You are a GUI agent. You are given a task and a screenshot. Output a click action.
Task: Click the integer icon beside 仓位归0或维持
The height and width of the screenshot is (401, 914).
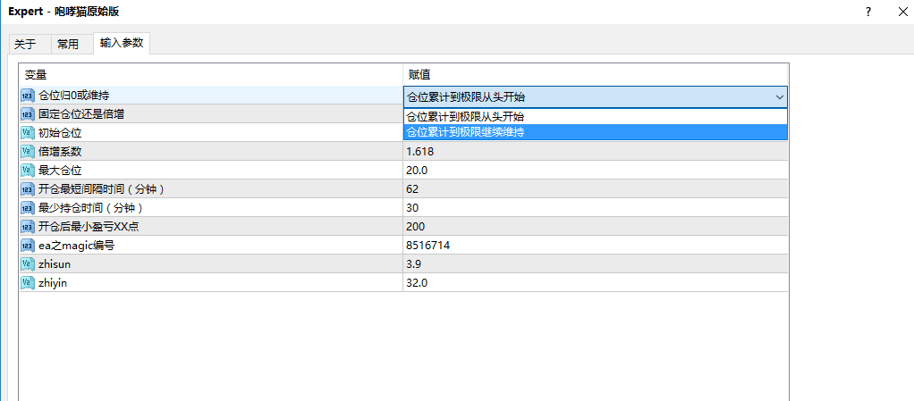pyautogui.click(x=28, y=96)
